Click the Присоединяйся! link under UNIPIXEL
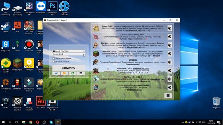The image size is (223, 125). [x=133, y=64]
